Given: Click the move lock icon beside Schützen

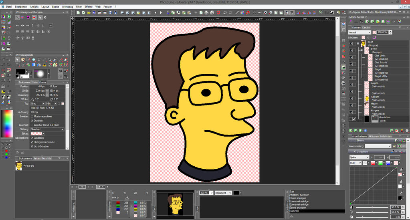Looking at the screenshot, I should tap(369, 37).
